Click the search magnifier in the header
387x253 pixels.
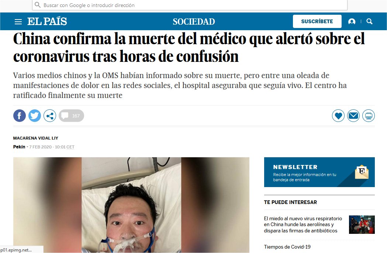[x=369, y=21]
